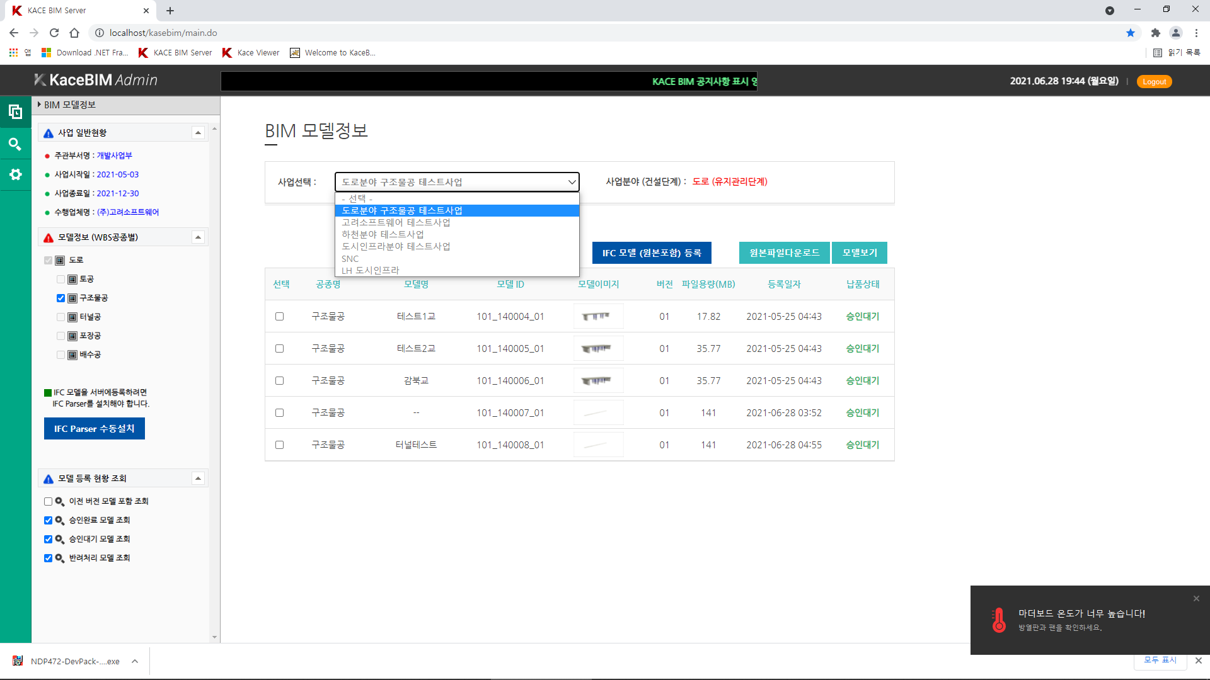Click the copy/documents icon in left sidebar

[15, 112]
